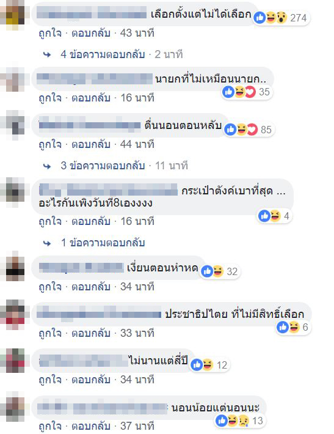334x434 pixels.
Task: Expand the 3 ข้อความตอบกลับ replies thread
Action: point(103,166)
